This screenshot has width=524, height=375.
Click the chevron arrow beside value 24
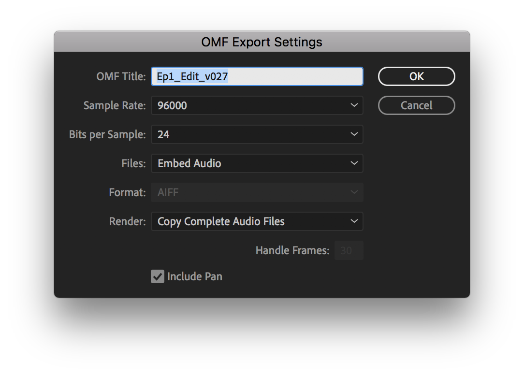[x=354, y=134]
